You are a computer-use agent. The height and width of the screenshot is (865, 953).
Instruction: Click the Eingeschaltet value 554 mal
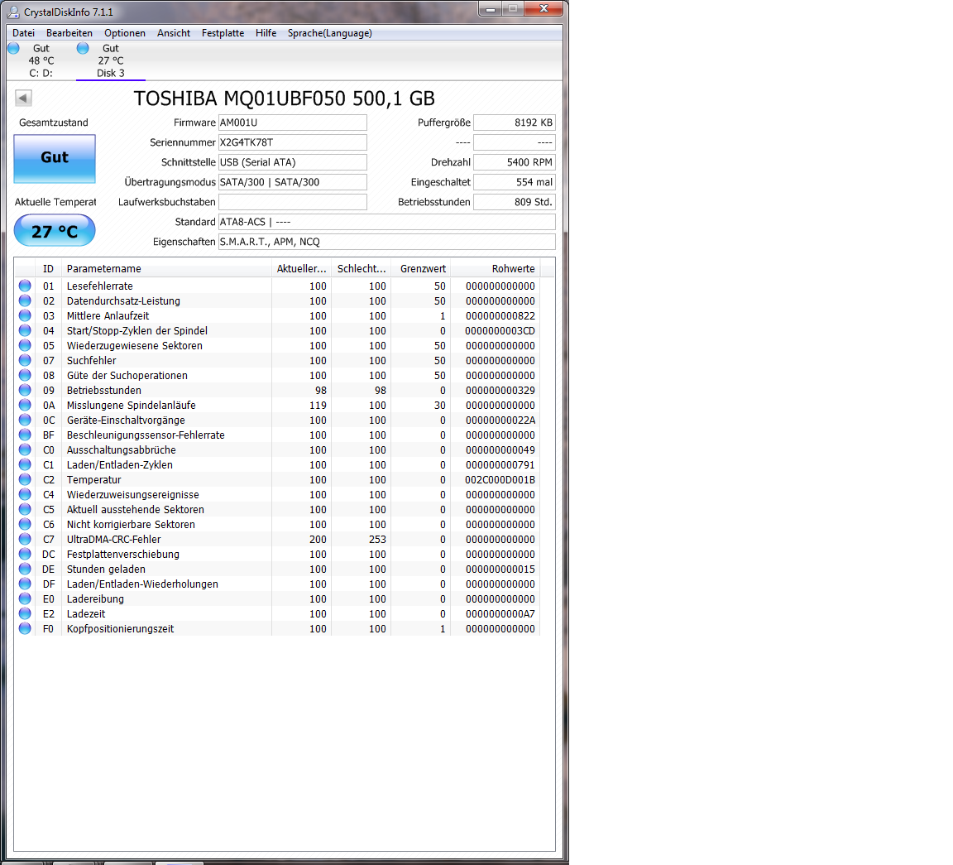tap(515, 182)
